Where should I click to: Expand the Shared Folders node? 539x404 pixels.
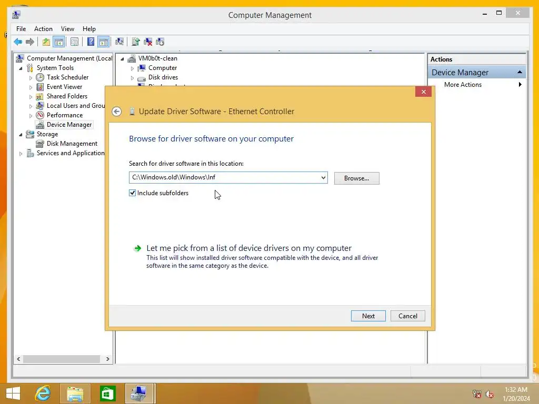(31, 97)
